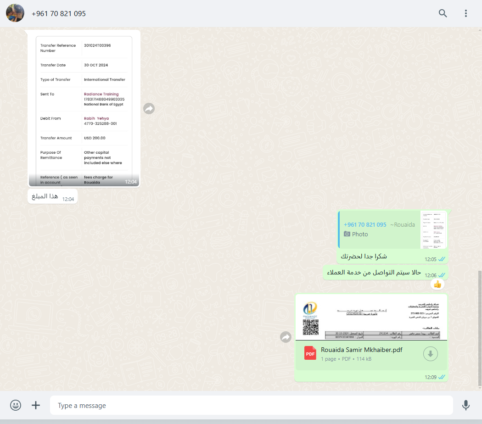
Task: Open contact info for +961 70 821 095
Action: (x=59, y=13)
